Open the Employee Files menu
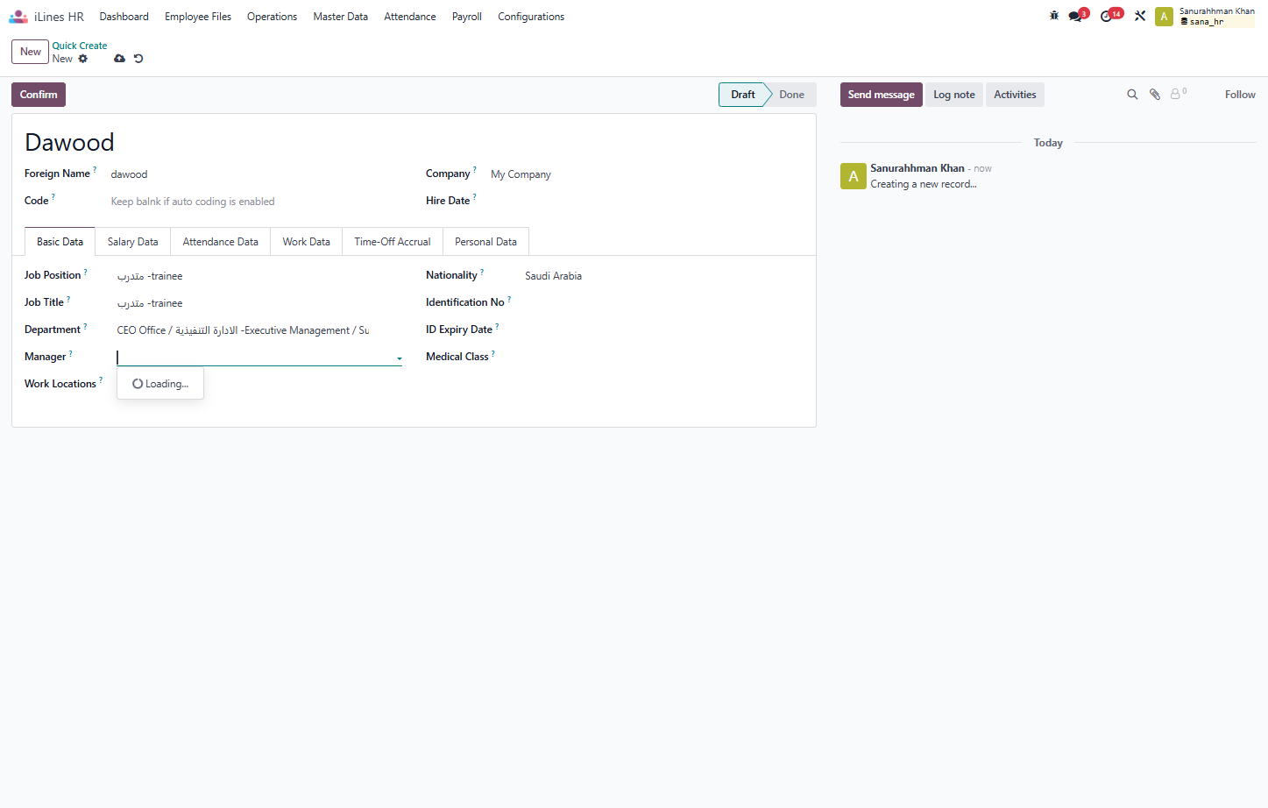Viewport: 1268px width, 808px height. coord(198,17)
